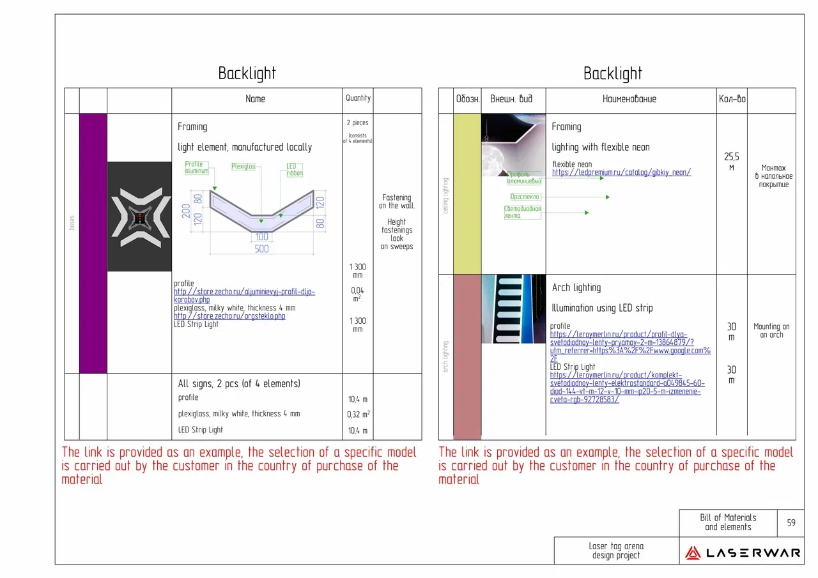Click the 'Name' column header
The height and width of the screenshot is (578, 818).
pos(255,99)
